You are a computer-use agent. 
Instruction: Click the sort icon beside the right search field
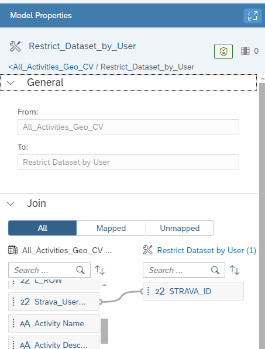click(235, 270)
